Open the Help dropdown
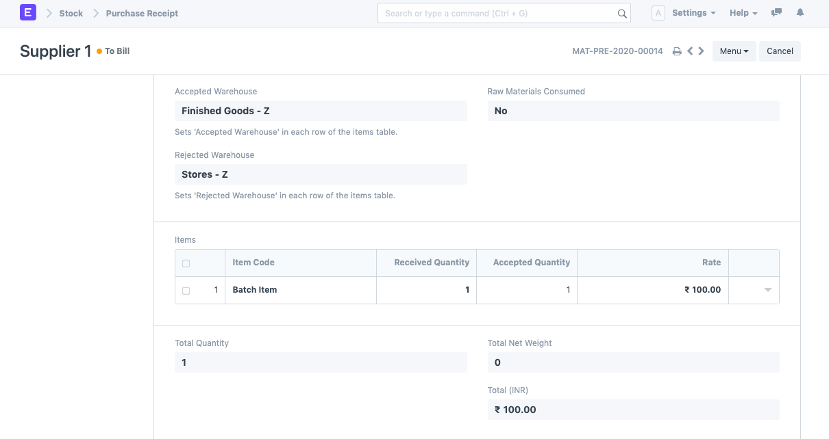The height and width of the screenshot is (439, 829). pos(743,13)
